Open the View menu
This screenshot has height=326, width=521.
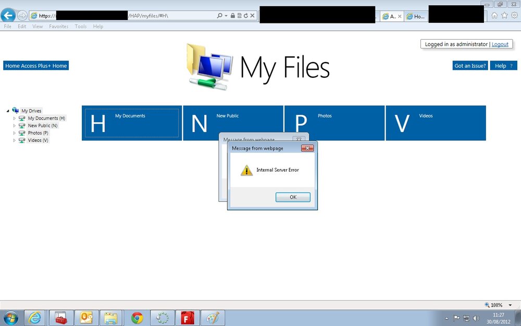pos(38,26)
